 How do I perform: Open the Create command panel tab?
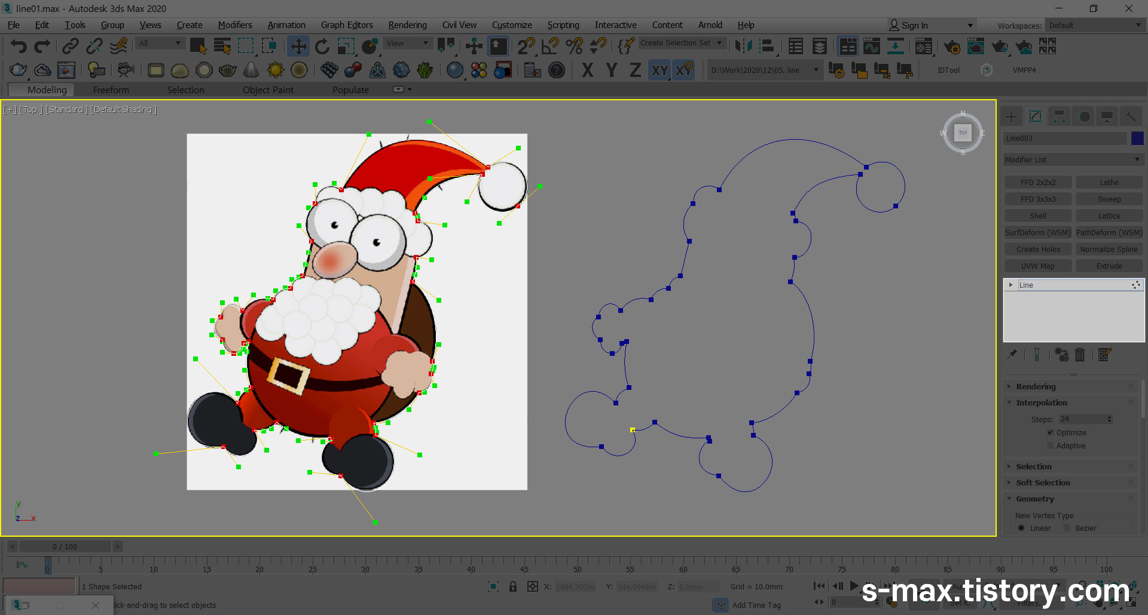[x=1012, y=116]
